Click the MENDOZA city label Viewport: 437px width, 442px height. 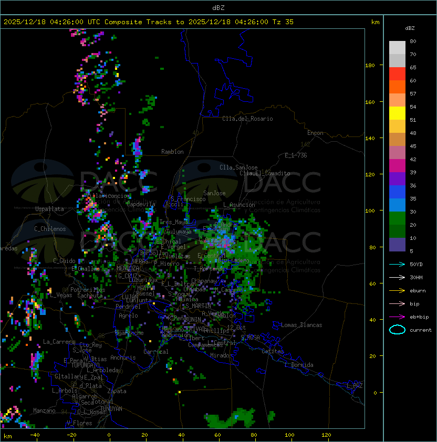pyautogui.click(x=128, y=268)
